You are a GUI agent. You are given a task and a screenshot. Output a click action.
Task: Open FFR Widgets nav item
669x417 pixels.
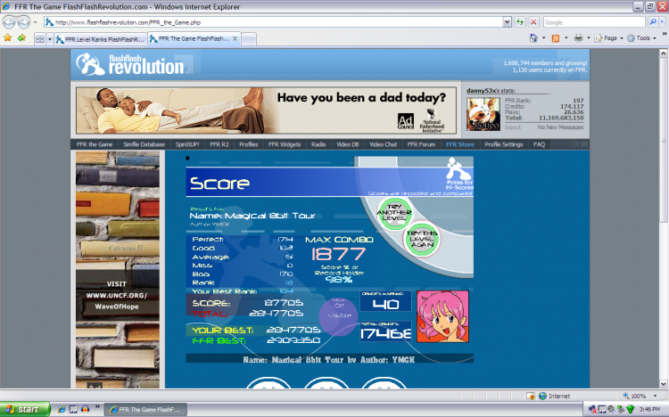tap(285, 144)
